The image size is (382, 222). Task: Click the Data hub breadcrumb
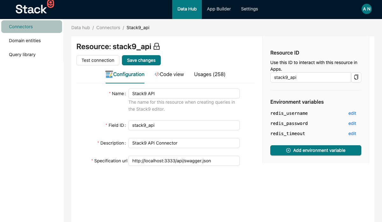click(x=81, y=28)
